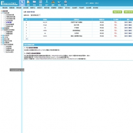Click the QQ号码 description cell

76,33
